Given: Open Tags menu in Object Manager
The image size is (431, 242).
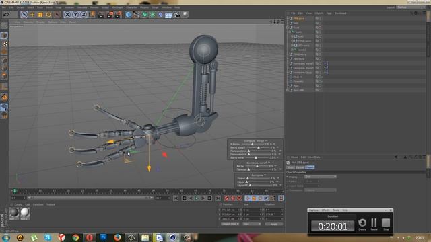Looking at the screenshot, I should [329, 13].
